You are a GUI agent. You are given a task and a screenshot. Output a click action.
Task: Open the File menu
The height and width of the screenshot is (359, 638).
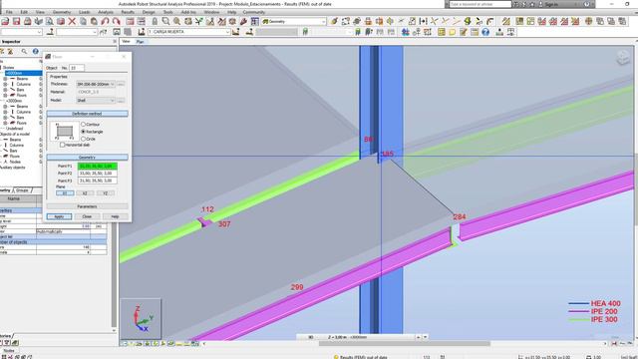(9, 12)
